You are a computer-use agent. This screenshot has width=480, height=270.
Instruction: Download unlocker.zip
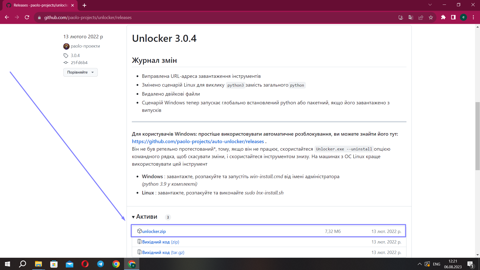(154, 231)
